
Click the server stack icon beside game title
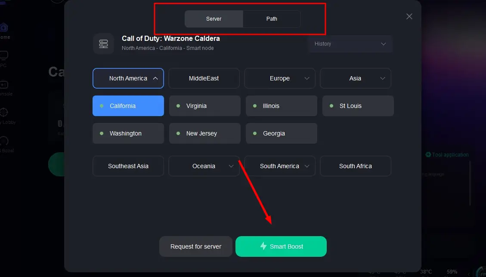tap(104, 43)
